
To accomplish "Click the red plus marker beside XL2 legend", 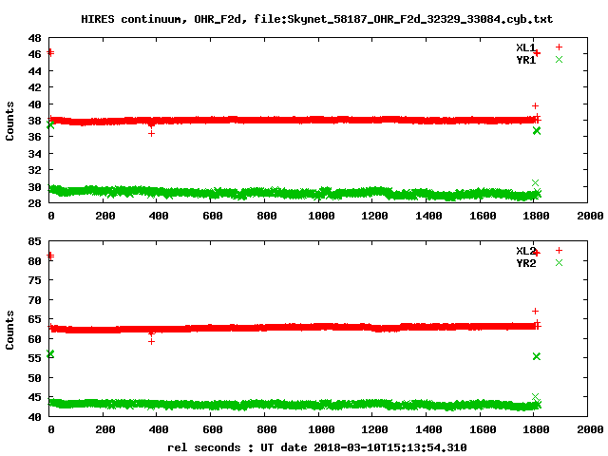I will pyautogui.click(x=559, y=251).
